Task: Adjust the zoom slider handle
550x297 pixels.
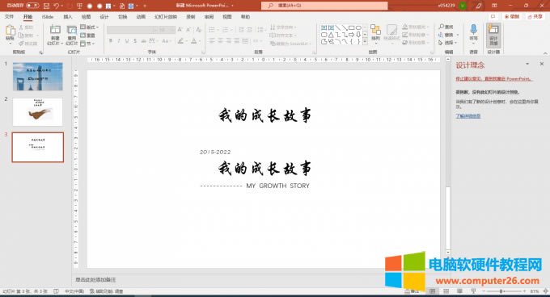Action: pyautogui.click(x=501, y=291)
